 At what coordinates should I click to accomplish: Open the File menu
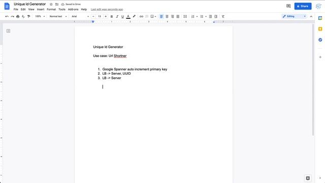coord(16,9)
